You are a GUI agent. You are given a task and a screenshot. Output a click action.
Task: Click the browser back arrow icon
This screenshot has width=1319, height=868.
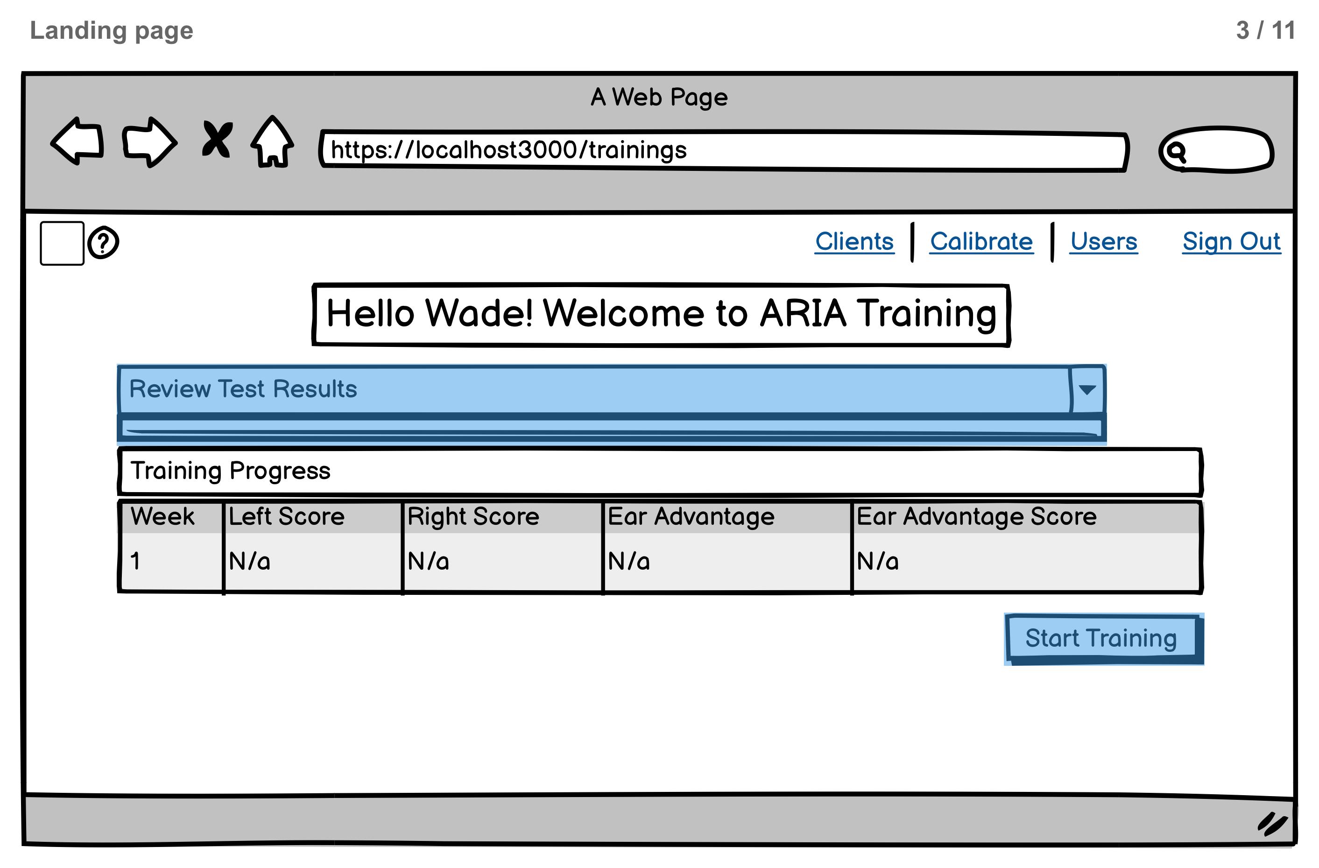pyautogui.click(x=78, y=141)
